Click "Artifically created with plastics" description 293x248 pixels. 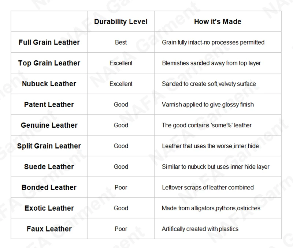point(200,229)
